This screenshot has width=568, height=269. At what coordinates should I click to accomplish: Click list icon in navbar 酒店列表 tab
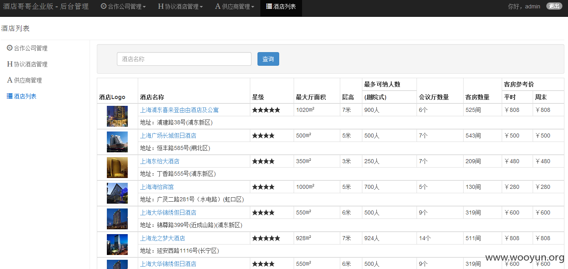[269, 6]
